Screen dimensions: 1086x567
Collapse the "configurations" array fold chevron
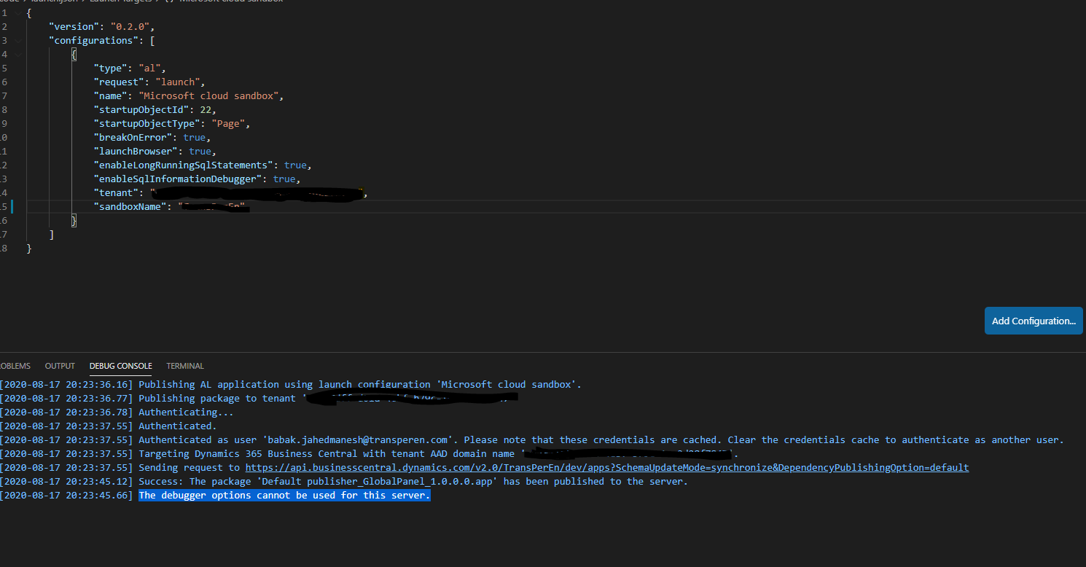17,41
